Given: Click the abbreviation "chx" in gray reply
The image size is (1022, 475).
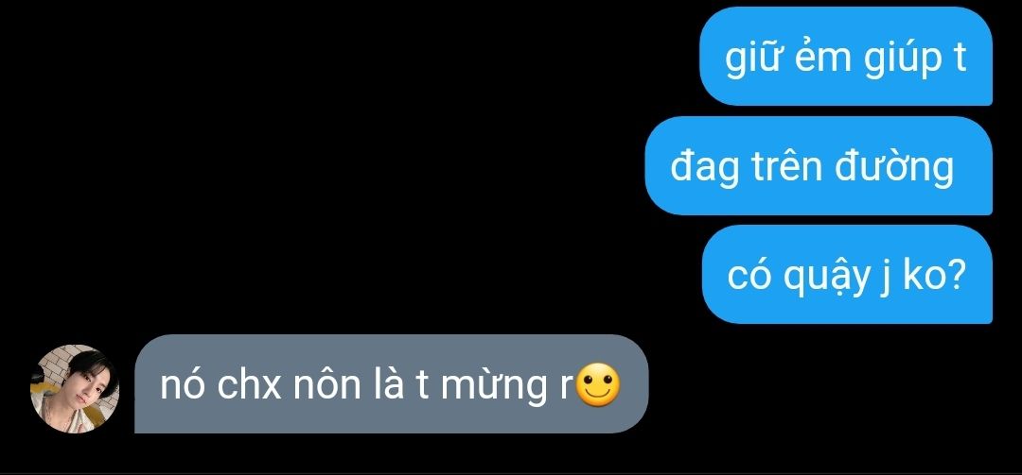Looking at the screenshot, I should (249, 385).
